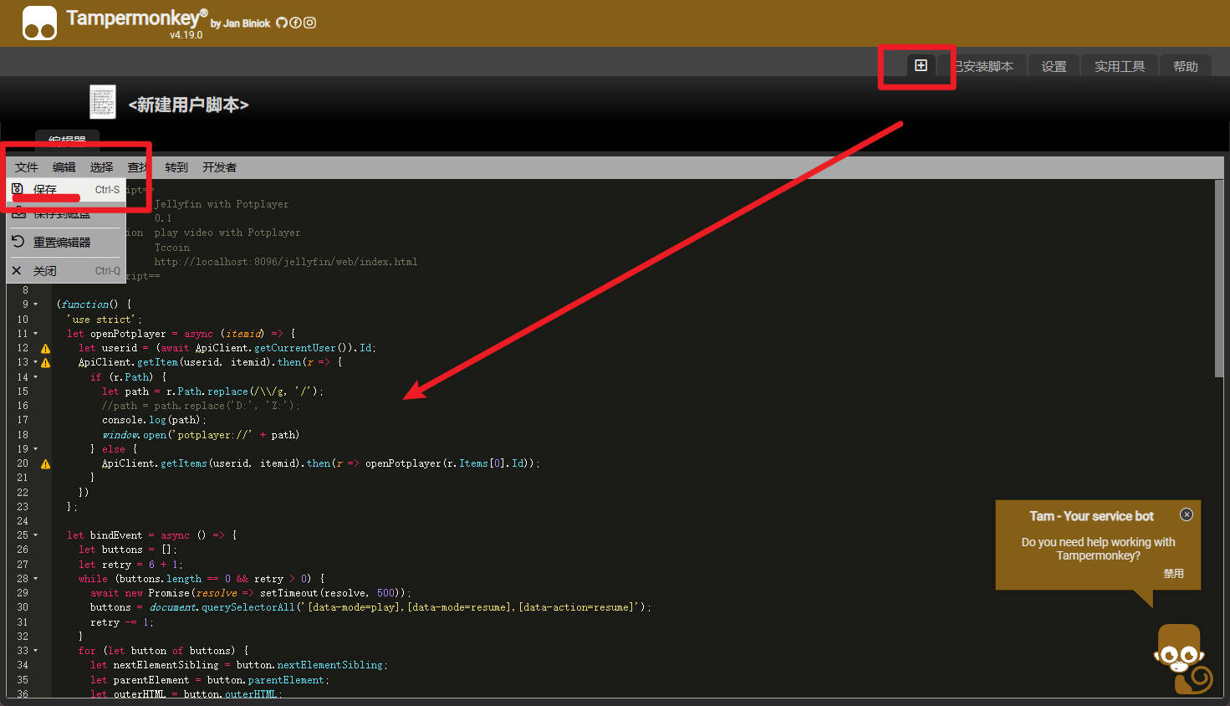Click the editor vertical scrollbar thumb
Image resolution: width=1230 pixels, height=706 pixels.
tap(1219, 278)
